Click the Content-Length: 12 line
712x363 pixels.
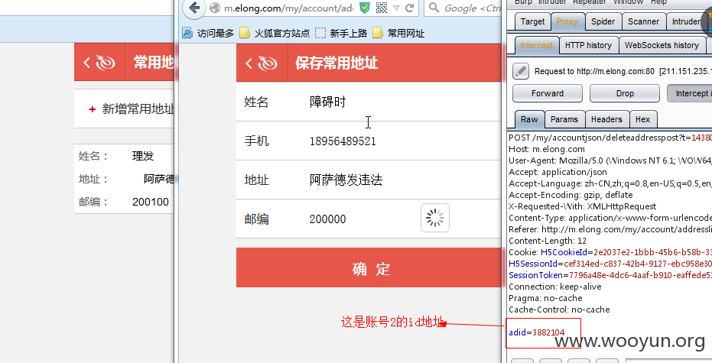(x=548, y=241)
